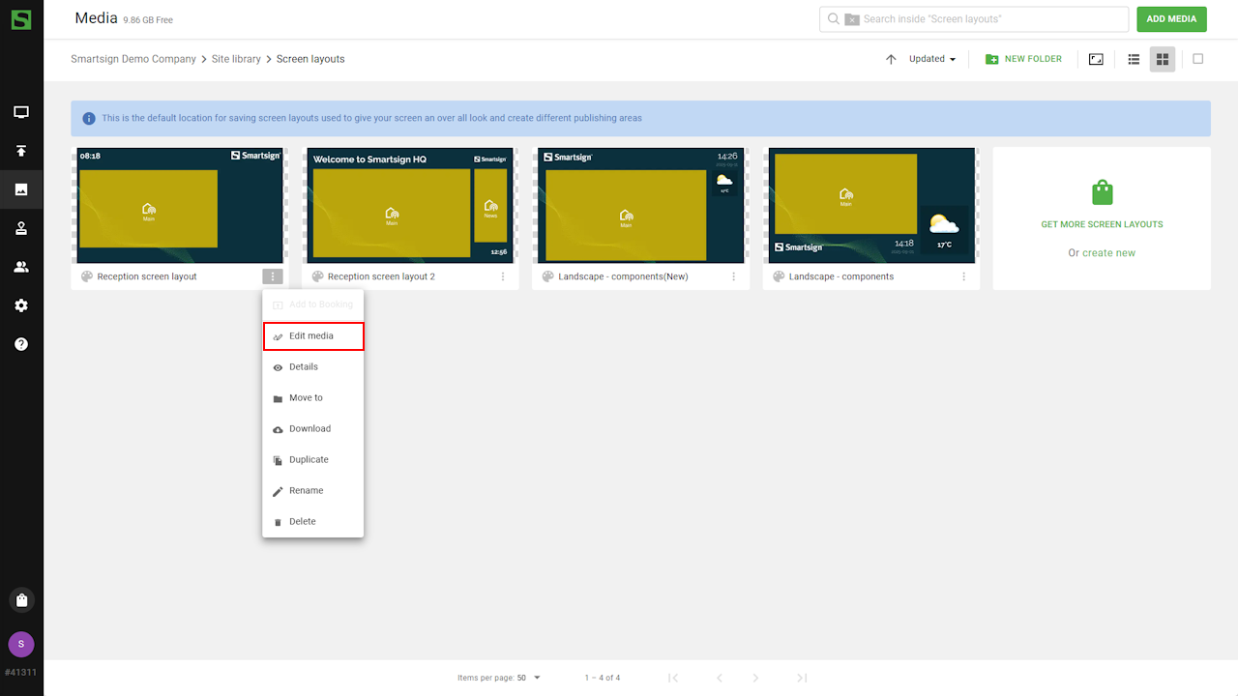
Task: Expand the items per page dropdown
Action: (x=529, y=678)
